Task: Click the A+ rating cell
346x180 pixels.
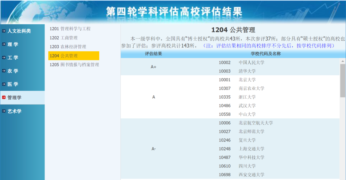Action: point(153,67)
